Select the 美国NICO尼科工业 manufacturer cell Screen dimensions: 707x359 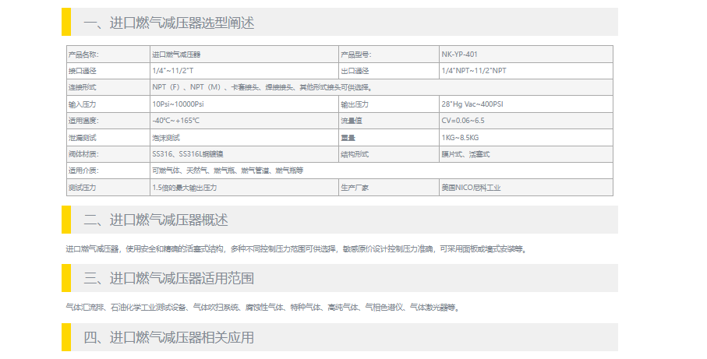472,188
